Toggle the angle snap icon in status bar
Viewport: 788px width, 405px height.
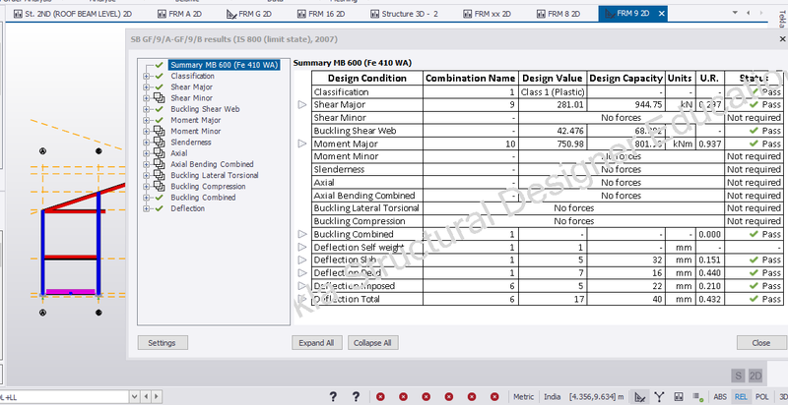pyautogui.click(x=639, y=396)
